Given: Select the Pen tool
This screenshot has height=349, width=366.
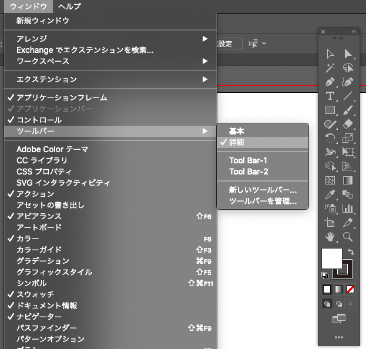Looking at the screenshot, I should pyautogui.click(x=330, y=82).
